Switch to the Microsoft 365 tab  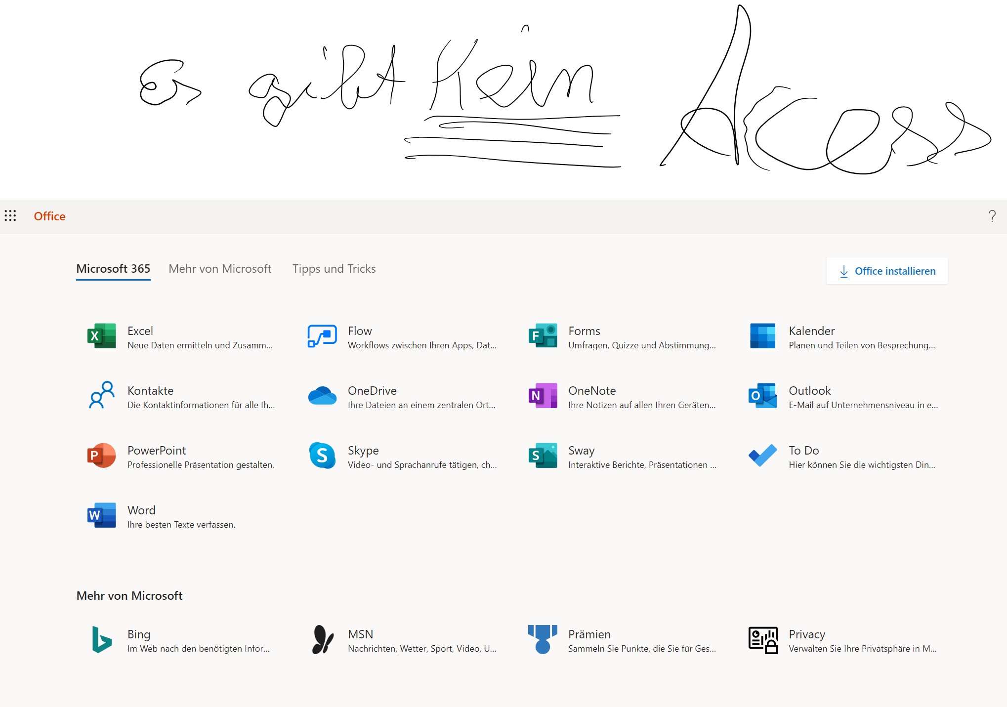tap(113, 269)
